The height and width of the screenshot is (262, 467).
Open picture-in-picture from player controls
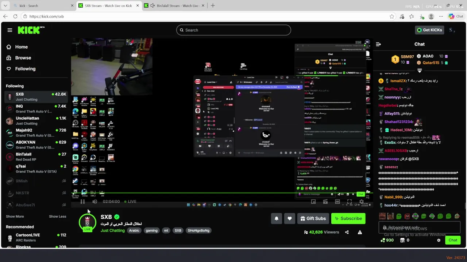313,202
